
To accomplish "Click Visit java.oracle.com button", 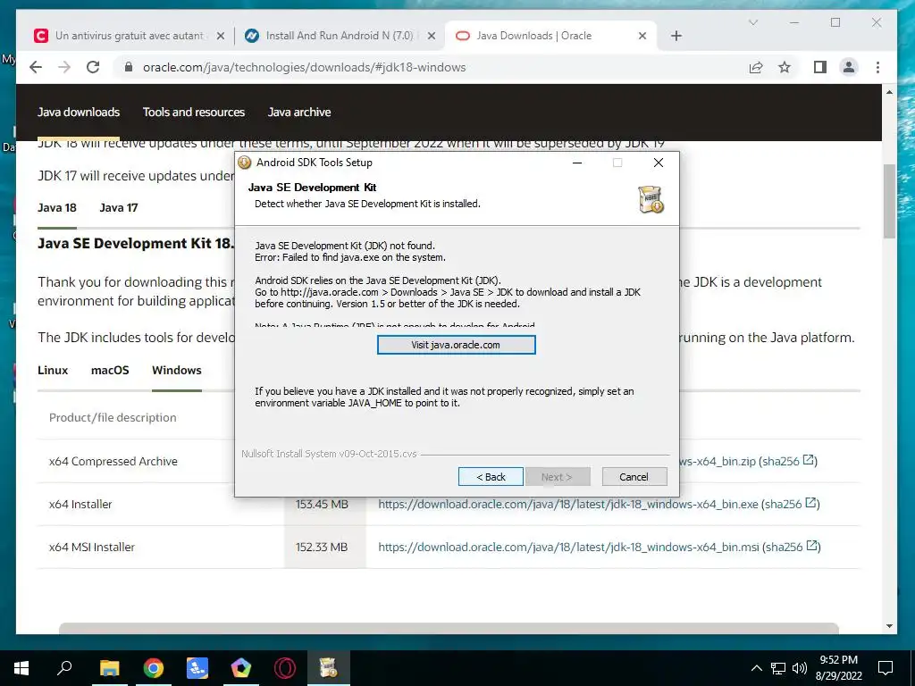I will click(x=456, y=345).
